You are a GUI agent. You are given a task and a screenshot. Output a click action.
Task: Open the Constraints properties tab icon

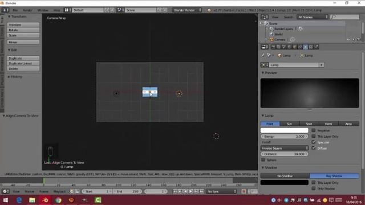(x=300, y=47)
